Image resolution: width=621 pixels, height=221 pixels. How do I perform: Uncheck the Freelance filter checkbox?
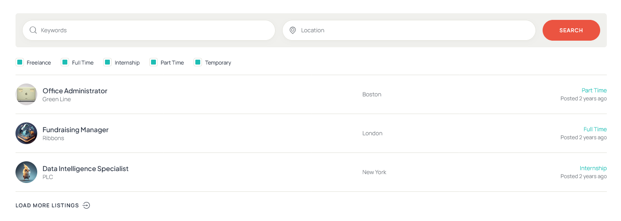[19, 62]
